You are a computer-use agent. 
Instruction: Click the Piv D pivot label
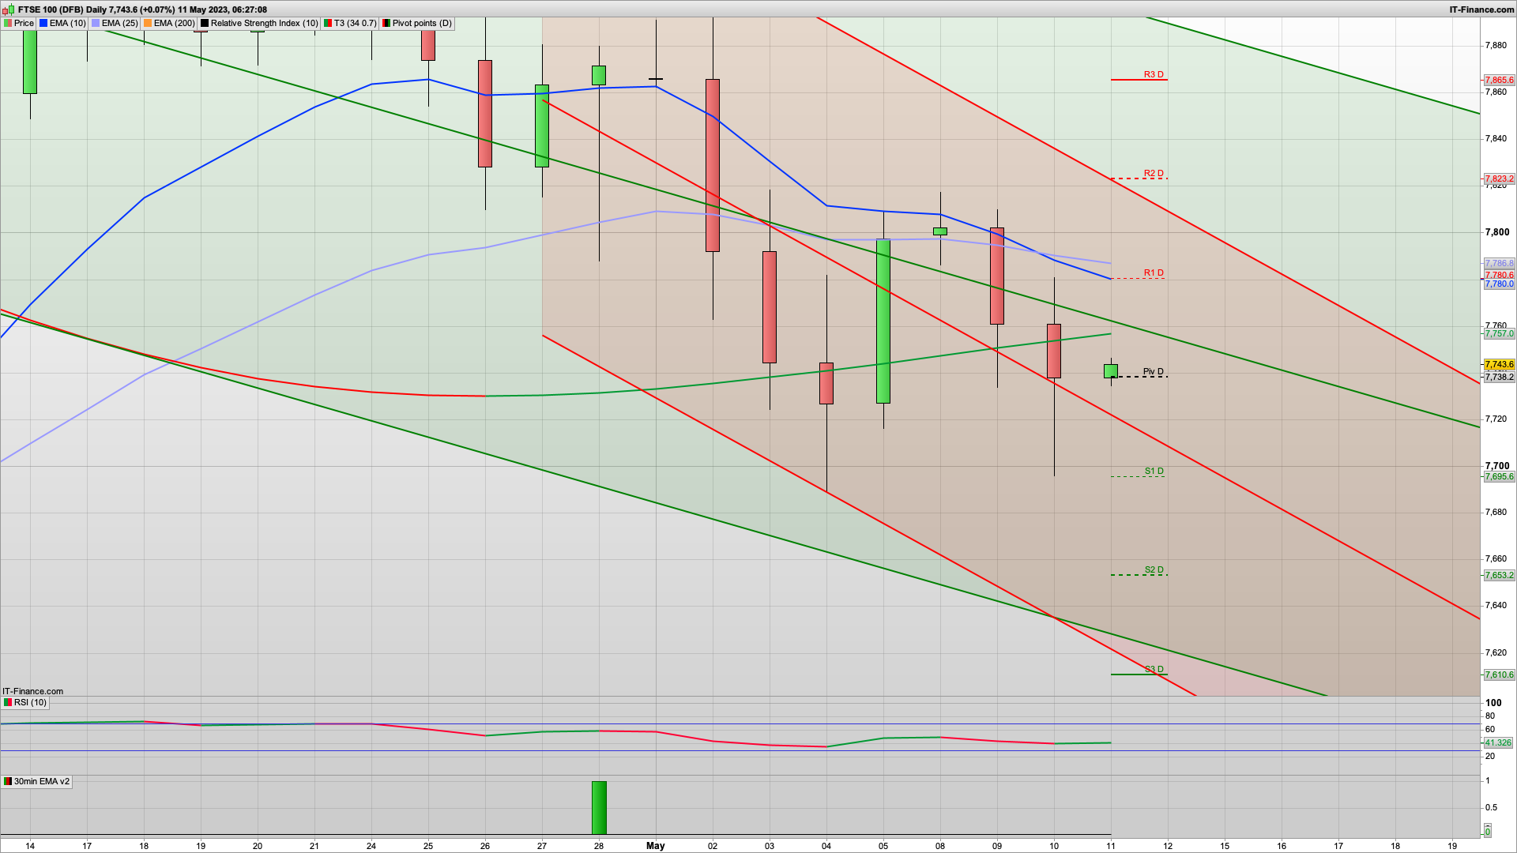(1153, 371)
